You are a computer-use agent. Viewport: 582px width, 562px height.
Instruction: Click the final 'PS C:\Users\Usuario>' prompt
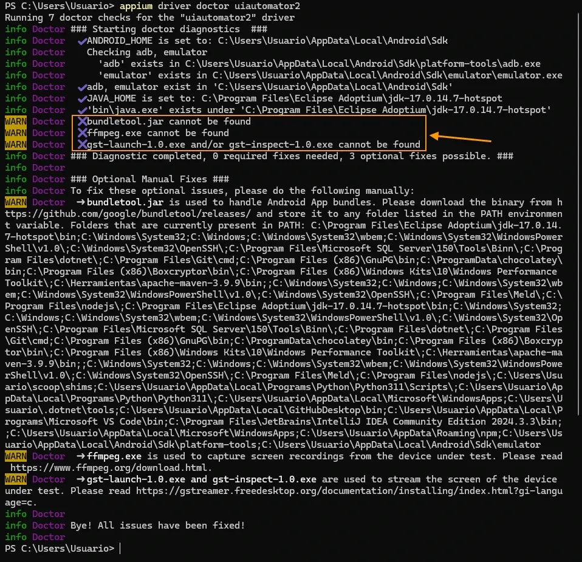point(60,548)
